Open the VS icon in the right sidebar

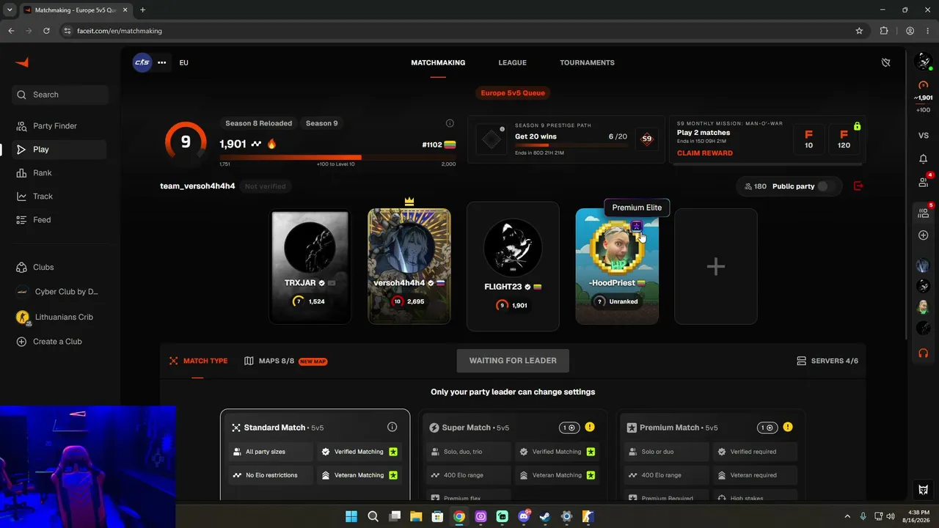[924, 136]
